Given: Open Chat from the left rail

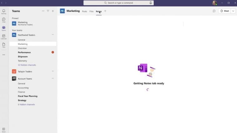Looking at the screenshot, I should tap(4, 20).
